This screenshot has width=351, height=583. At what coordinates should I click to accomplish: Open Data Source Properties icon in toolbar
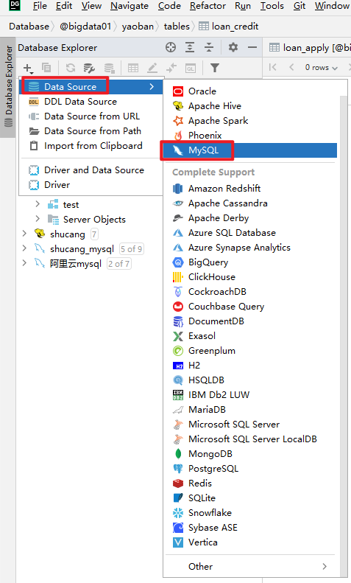coord(89,68)
